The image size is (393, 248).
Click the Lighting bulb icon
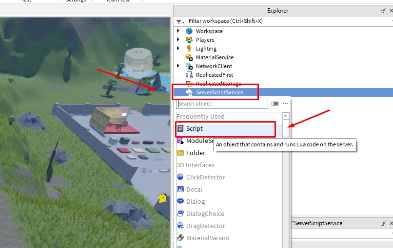[x=189, y=49]
